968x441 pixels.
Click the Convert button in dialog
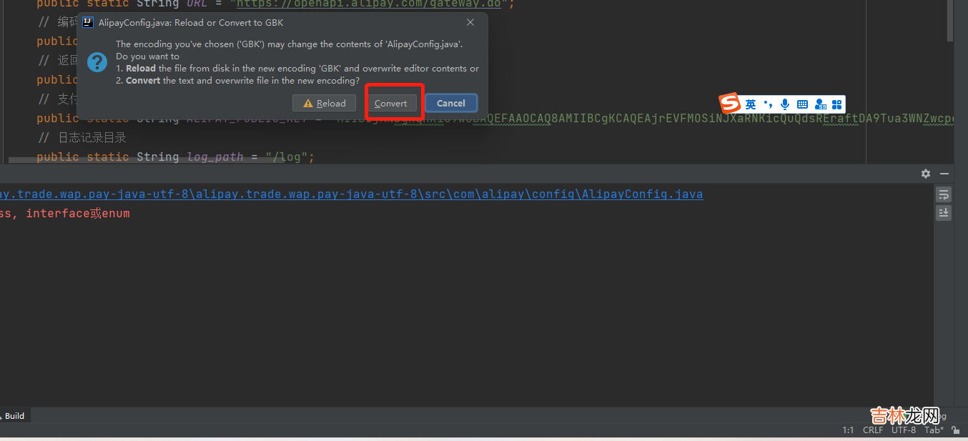[x=390, y=103]
